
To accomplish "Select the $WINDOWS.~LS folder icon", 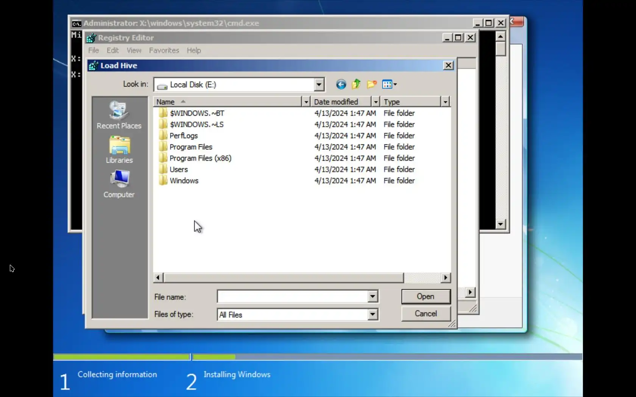I will tap(163, 124).
